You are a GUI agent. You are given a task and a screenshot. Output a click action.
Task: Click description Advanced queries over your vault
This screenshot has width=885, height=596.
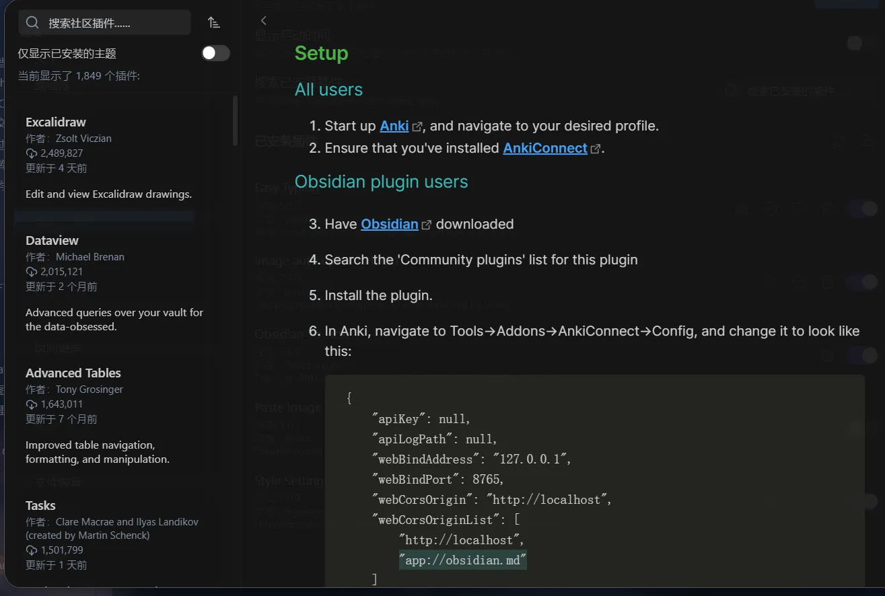114,320
